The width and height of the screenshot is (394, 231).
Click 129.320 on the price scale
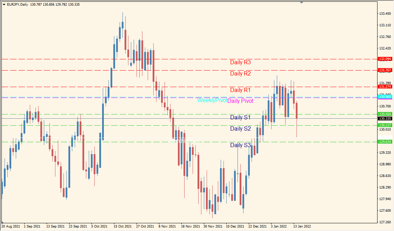tap(385, 153)
